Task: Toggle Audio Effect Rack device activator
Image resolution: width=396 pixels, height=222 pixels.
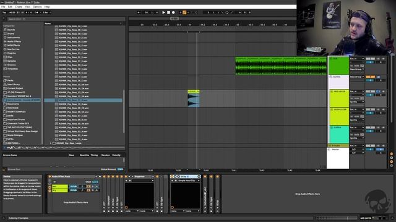Action: tap(49, 176)
